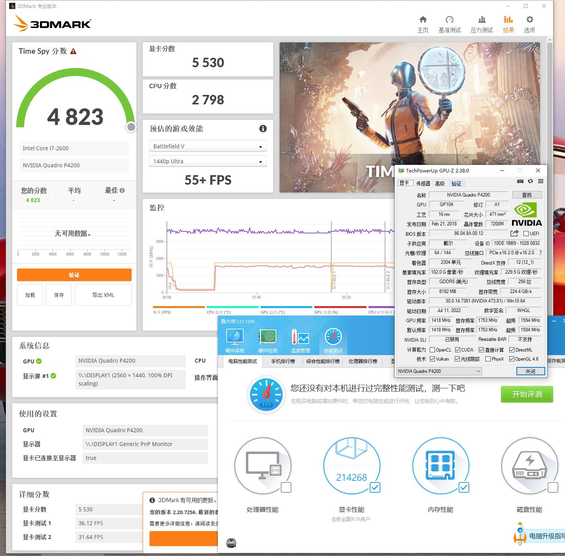Open 温度管理 in the 鲁大师 toolbar
Viewport: 565px width, 556px height.
300,340
